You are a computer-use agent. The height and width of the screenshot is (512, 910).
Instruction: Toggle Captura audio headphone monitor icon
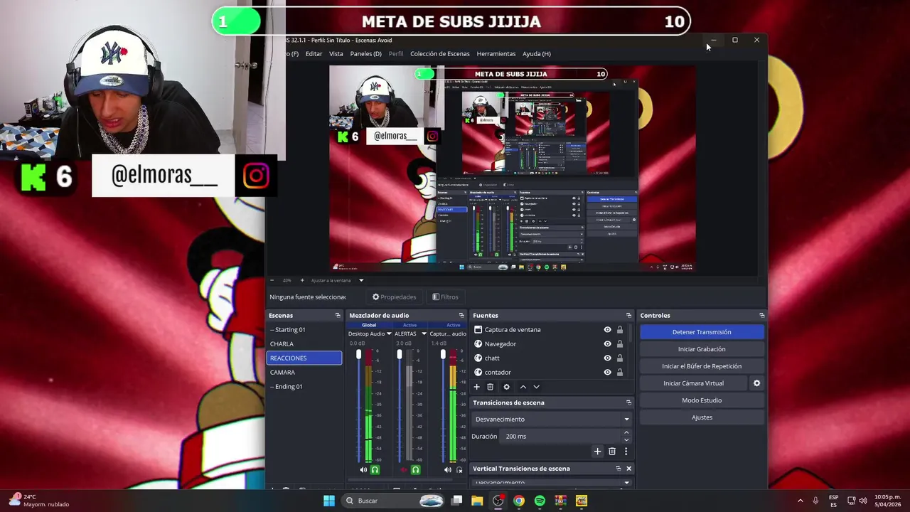(459, 470)
